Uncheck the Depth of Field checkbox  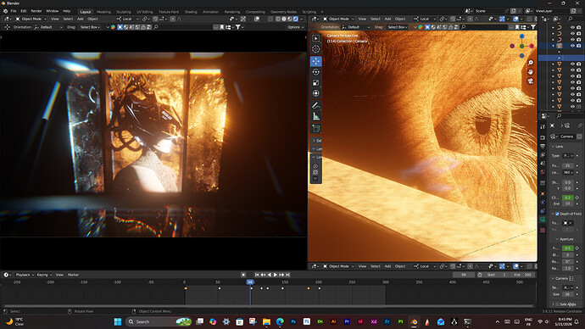tap(557, 214)
